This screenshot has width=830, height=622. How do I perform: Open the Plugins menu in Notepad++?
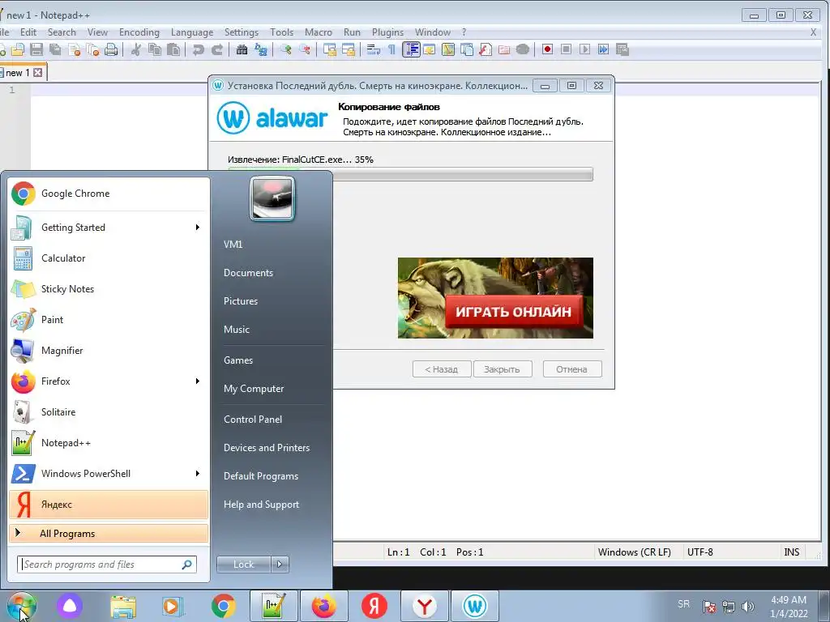point(387,32)
